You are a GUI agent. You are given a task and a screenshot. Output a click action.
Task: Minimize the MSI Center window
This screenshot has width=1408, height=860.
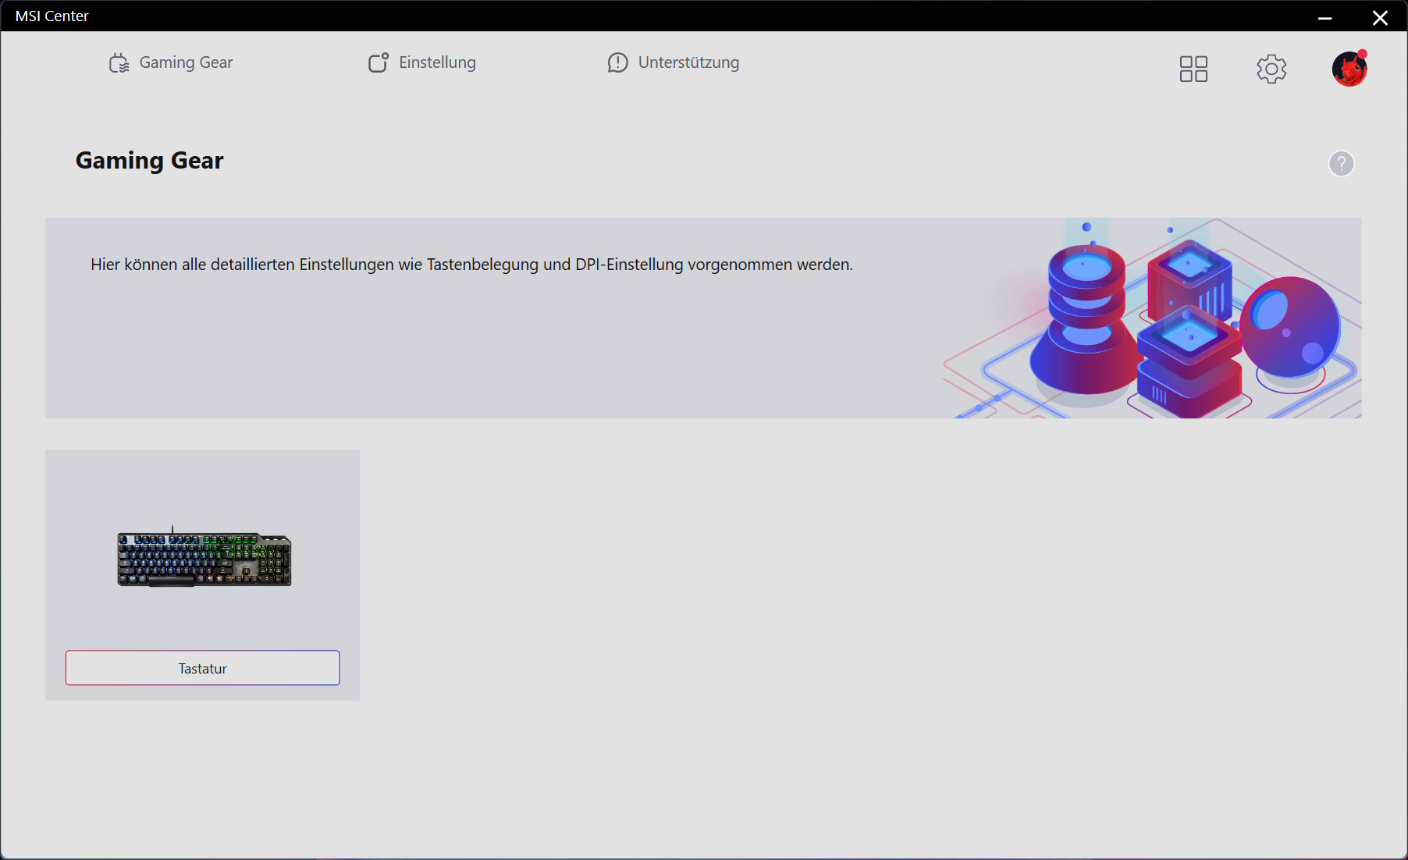[x=1324, y=17]
